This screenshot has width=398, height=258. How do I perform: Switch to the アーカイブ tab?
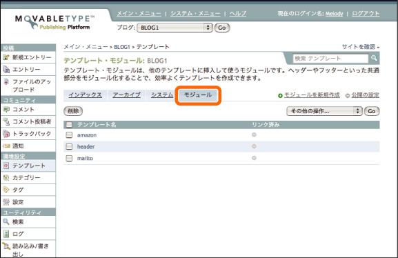[126, 95]
